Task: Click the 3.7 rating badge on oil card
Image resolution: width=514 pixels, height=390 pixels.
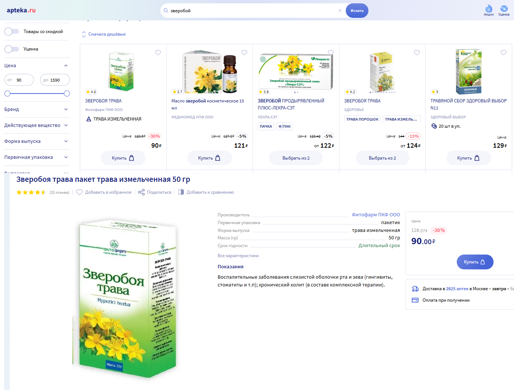Action: [x=178, y=92]
